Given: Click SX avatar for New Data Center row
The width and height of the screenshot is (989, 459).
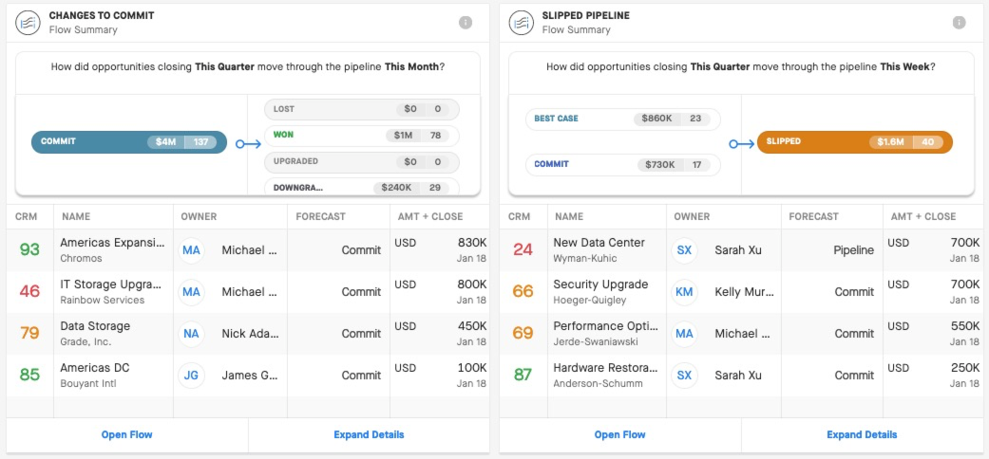Looking at the screenshot, I should click(x=684, y=250).
